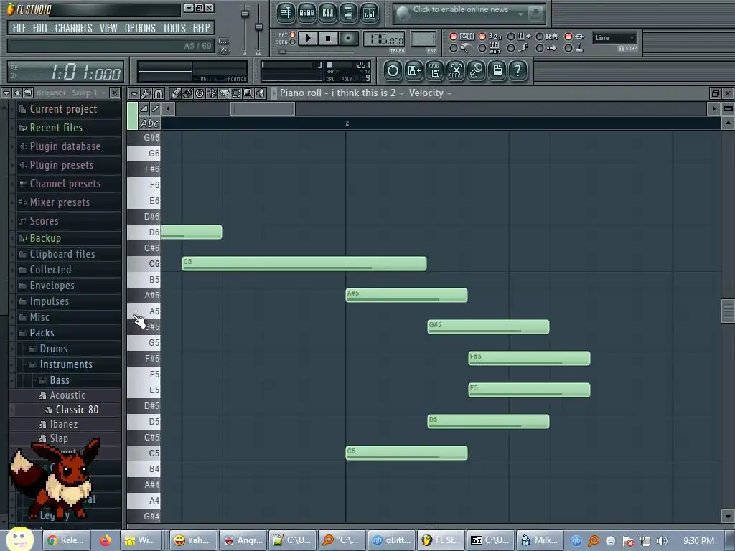735x551 pixels.
Task: Click the piano roll magnet snap icon
Action: pos(159,93)
